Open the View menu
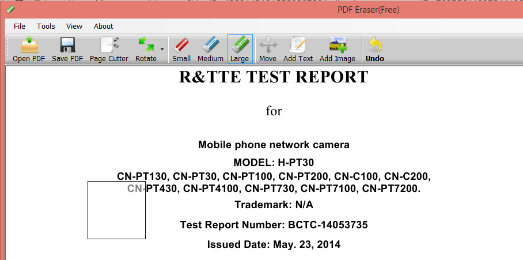Image resolution: width=523 pixels, height=260 pixels. pyautogui.click(x=74, y=27)
